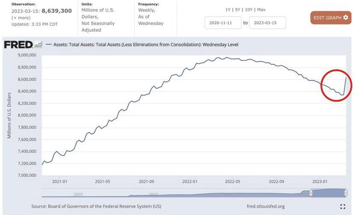The height and width of the screenshot is (215, 354).
Task: Expand the (+ more) observations link
Action: 21,18
